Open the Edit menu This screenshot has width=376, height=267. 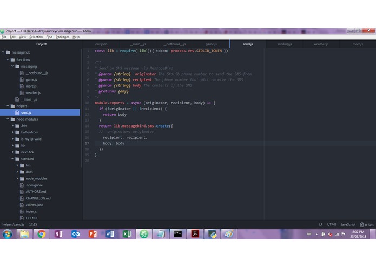(12, 37)
